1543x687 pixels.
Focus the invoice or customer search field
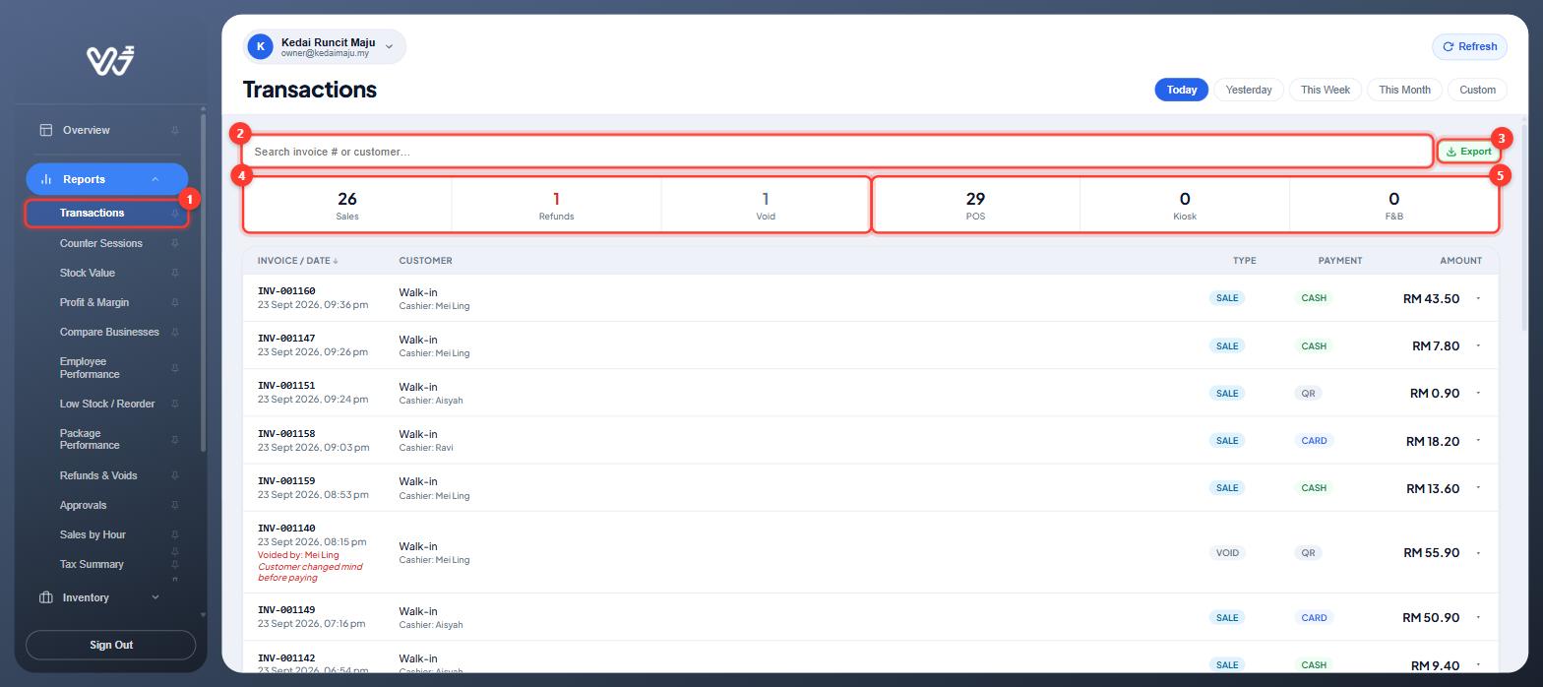[x=836, y=152]
